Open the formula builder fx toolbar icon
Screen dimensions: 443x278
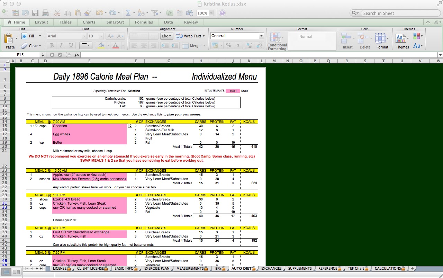[x=169, y=13]
